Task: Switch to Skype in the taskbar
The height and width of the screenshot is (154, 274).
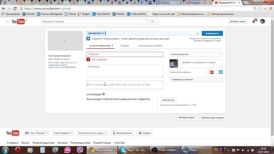Action: click(133, 150)
